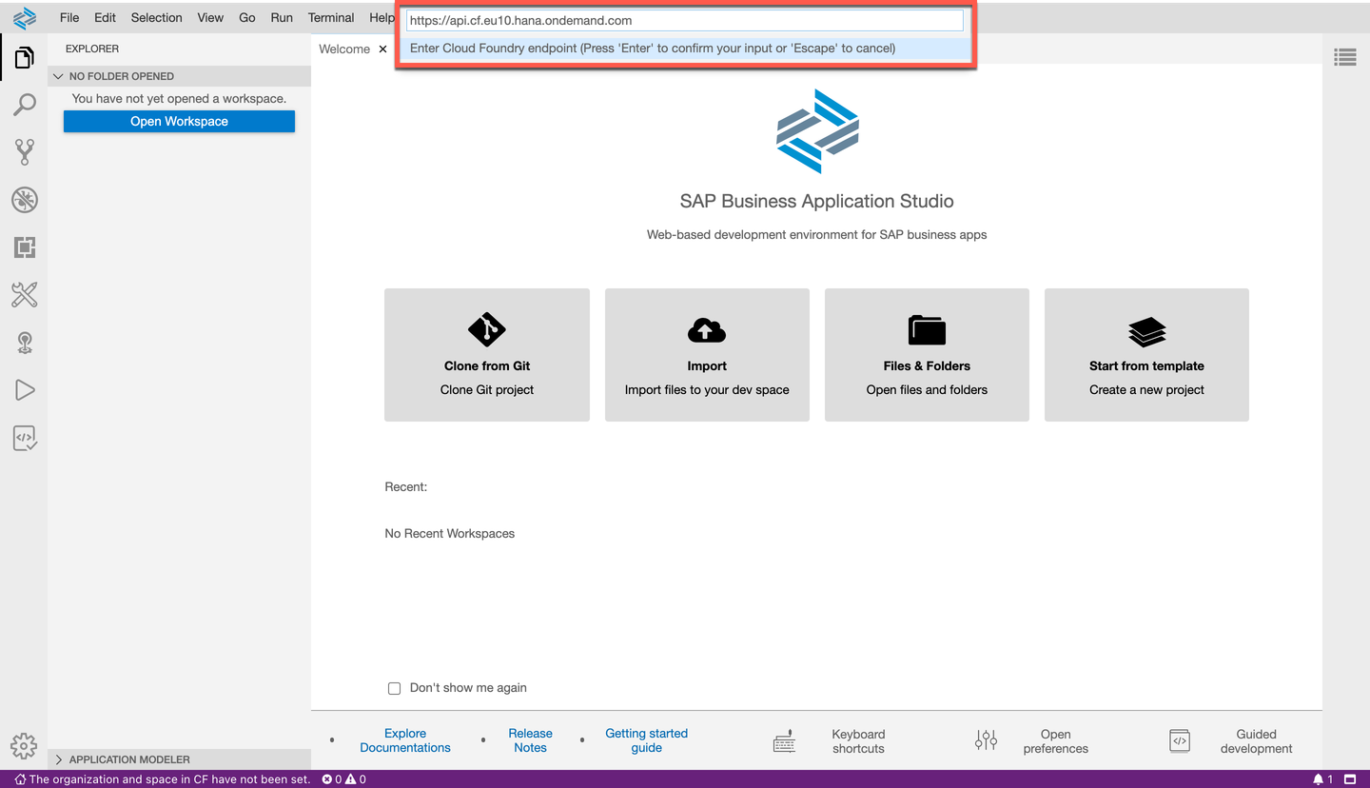1370x788 pixels.
Task: Click the Open preferences sliders icon
Action: click(987, 740)
